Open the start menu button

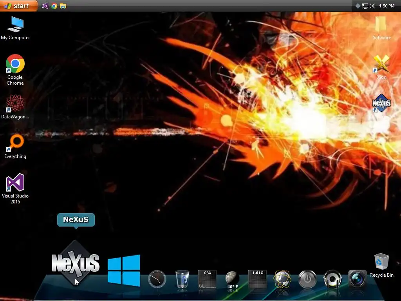tap(18, 5)
